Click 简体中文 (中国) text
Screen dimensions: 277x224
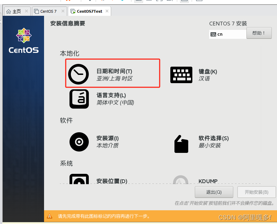(x=115, y=102)
